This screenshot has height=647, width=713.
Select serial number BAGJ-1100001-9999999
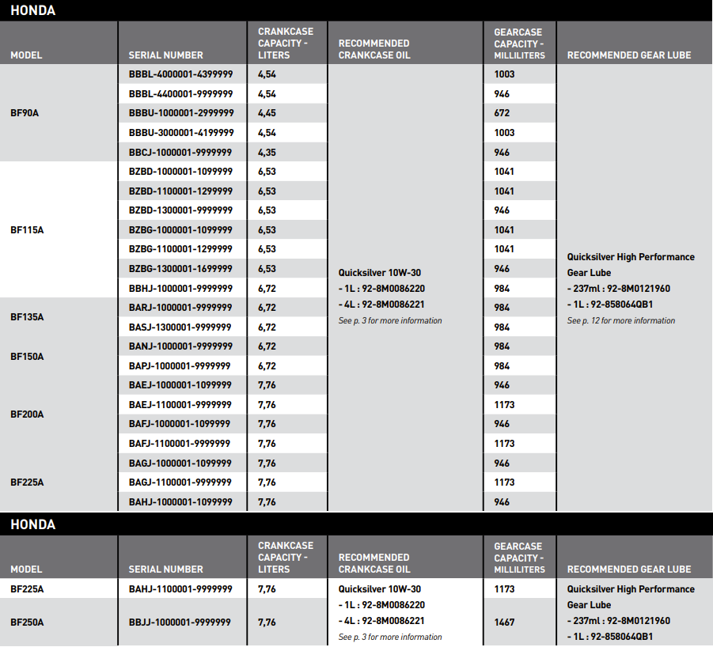tap(180, 482)
